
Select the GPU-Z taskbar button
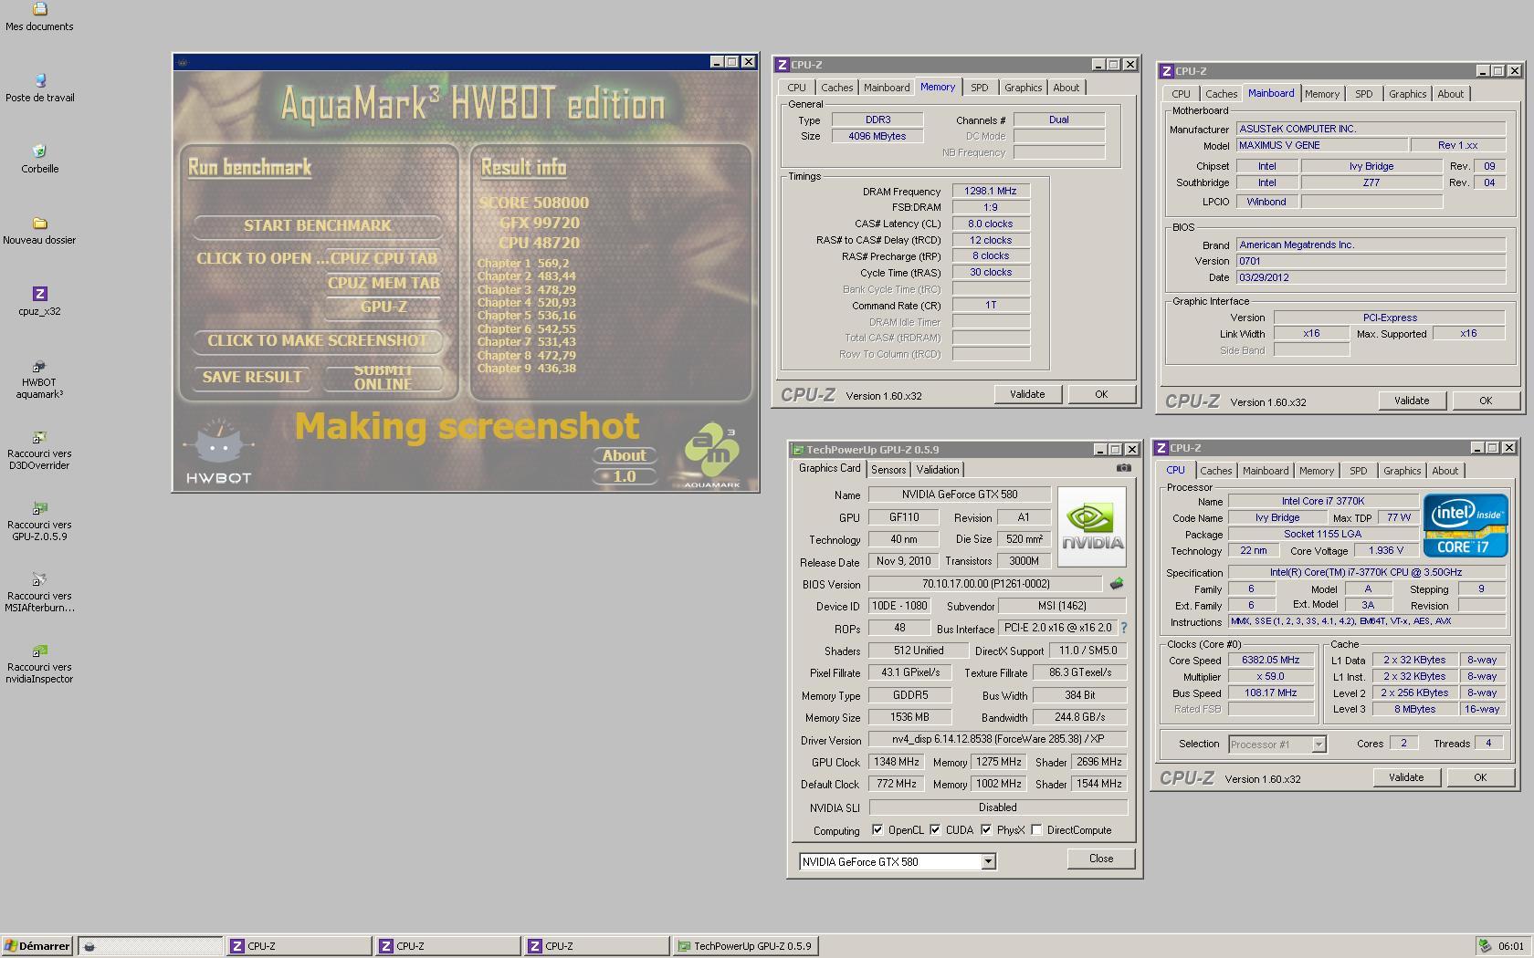pyautogui.click(x=745, y=946)
